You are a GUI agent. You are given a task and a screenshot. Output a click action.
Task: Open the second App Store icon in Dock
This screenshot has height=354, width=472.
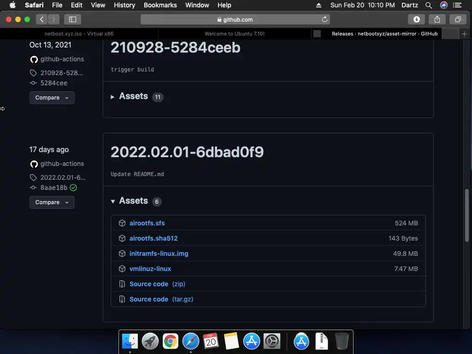[301, 342]
